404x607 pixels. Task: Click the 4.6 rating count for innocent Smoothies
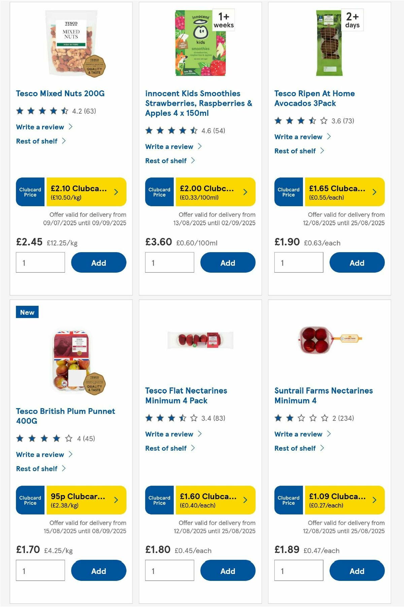coord(213,131)
